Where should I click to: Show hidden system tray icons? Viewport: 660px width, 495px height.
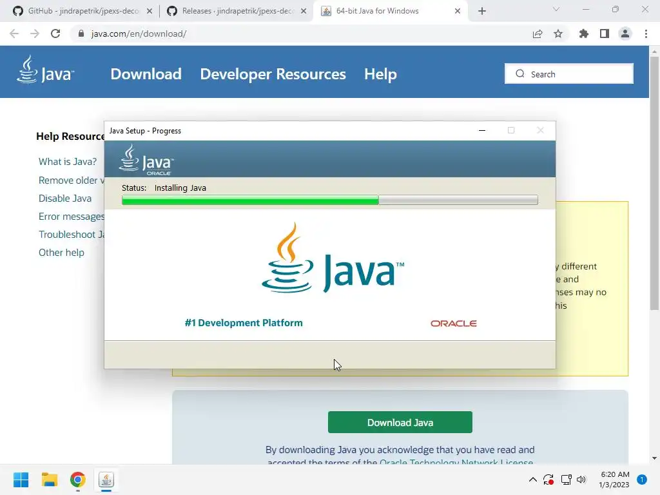coord(533,480)
